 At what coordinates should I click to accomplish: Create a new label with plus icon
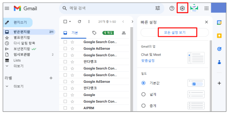51,78
